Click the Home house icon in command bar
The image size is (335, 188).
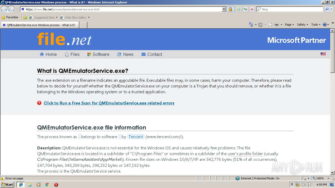pos(251,25)
